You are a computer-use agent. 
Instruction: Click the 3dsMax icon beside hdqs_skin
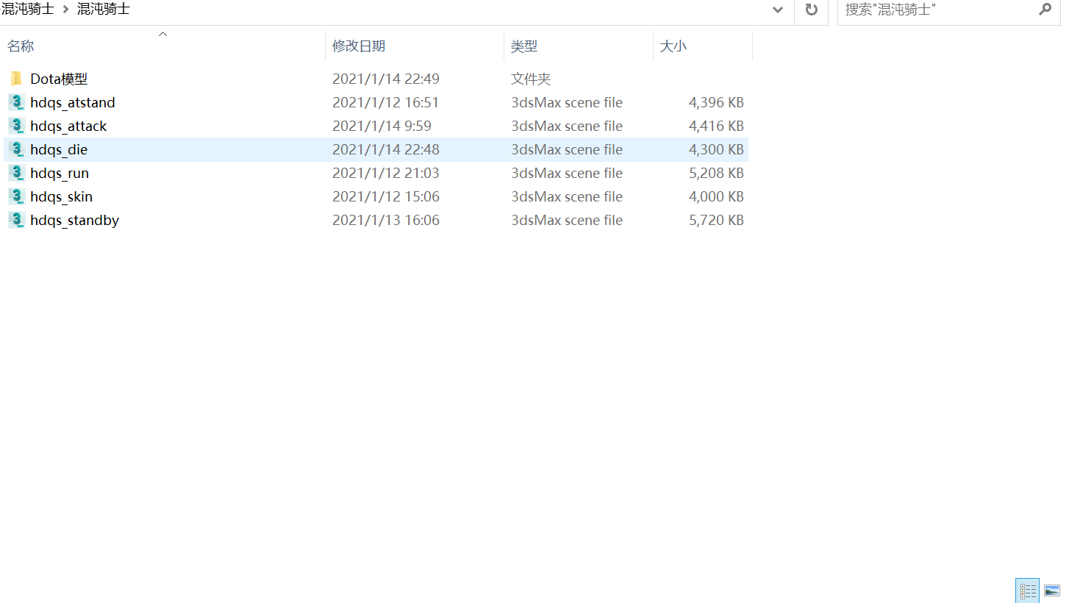tap(16, 196)
